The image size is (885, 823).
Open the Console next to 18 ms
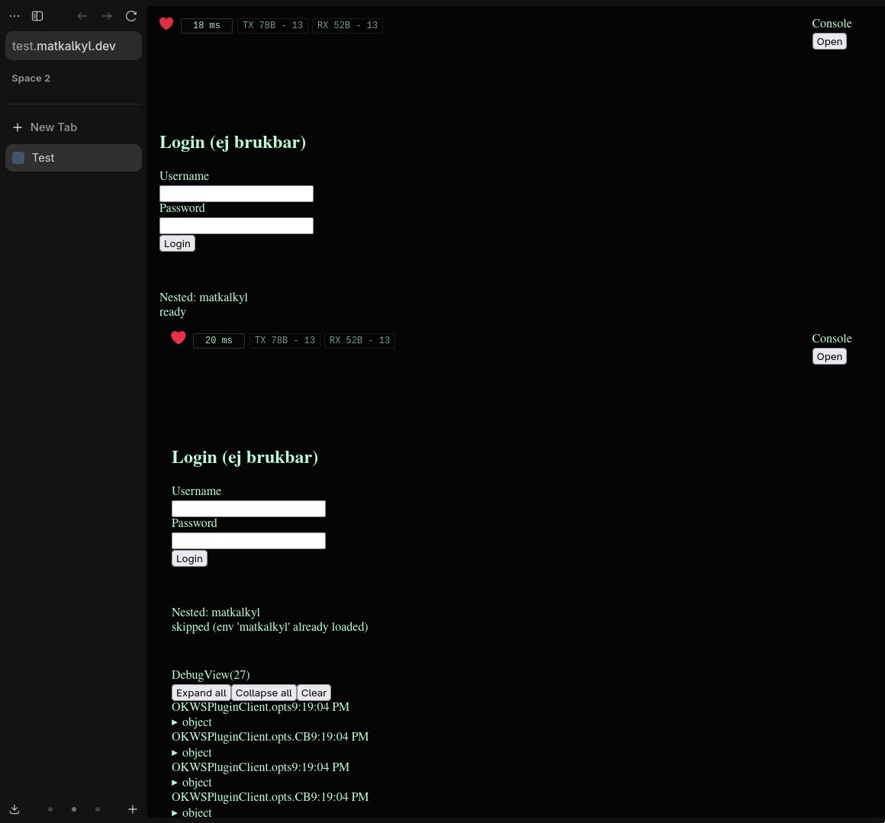point(829,42)
